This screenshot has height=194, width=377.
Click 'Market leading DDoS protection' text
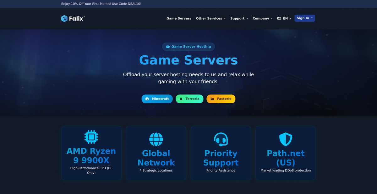point(286,171)
